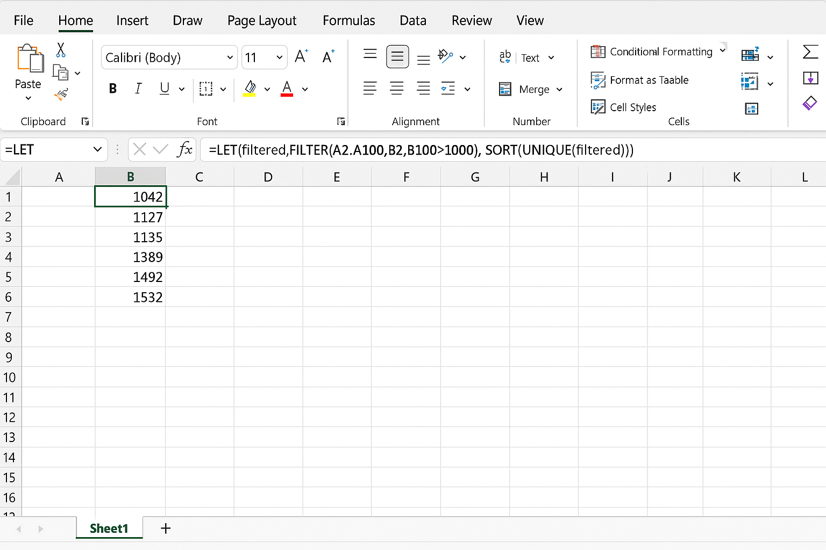Image resolution: width=826 pixels, height=550 pixels.
Task: Switch to the Formulas tab
Action: click(349, 20)
